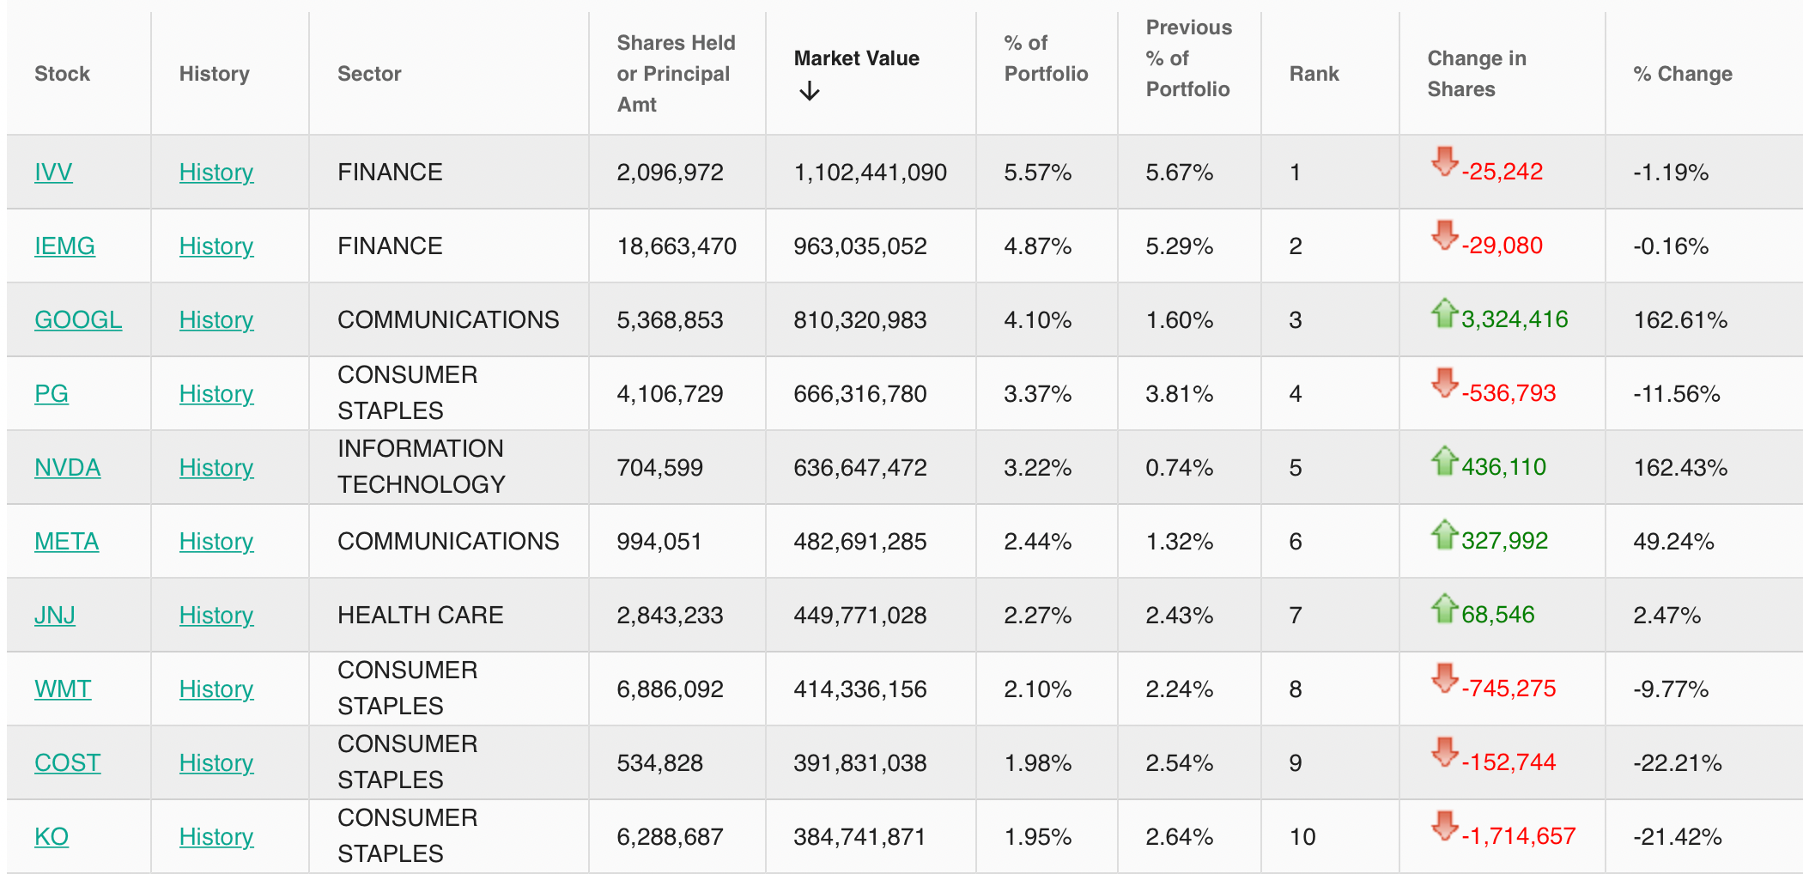Open History link for GOOGL row
The height and width of the screenshot is (874, 1803).
pyautogui.click(x=216, y=320)
